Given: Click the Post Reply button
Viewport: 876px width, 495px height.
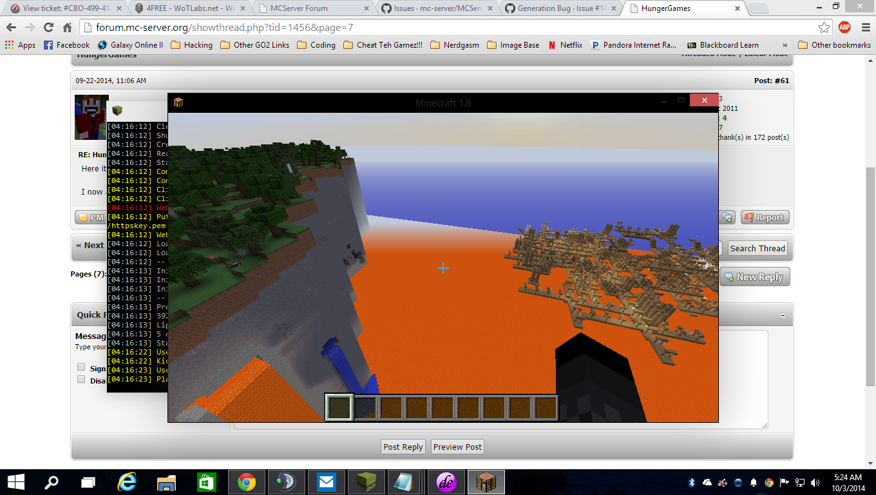Looking at the screenshot, I should click(403, 447).
